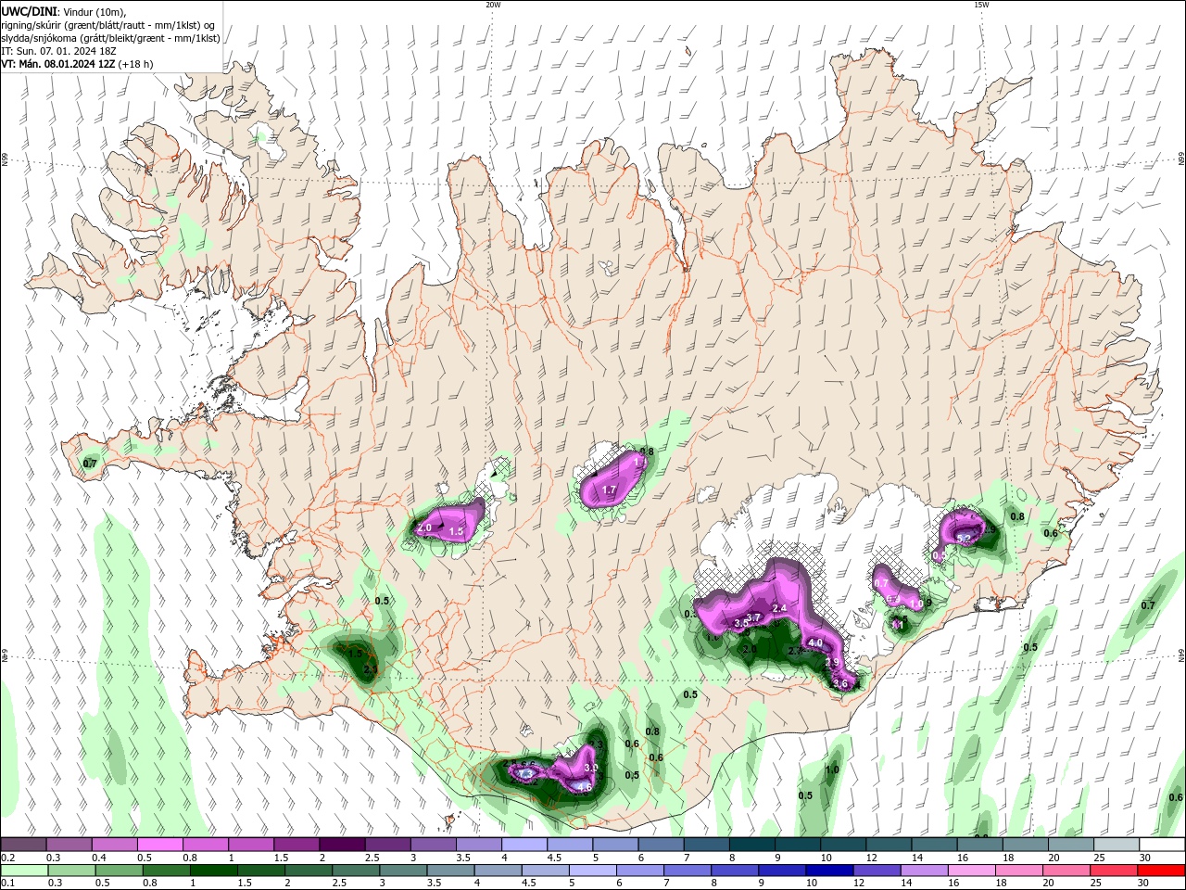This screenshot has width=1186, height=890.
Task: Select the light gray top-row swatch labeled 25
Action: click(1117, 845)
